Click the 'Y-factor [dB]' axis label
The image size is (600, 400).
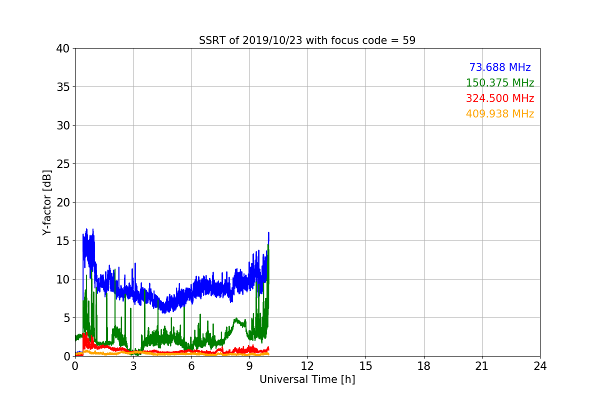pyautogui.click(x=47, y=202)
